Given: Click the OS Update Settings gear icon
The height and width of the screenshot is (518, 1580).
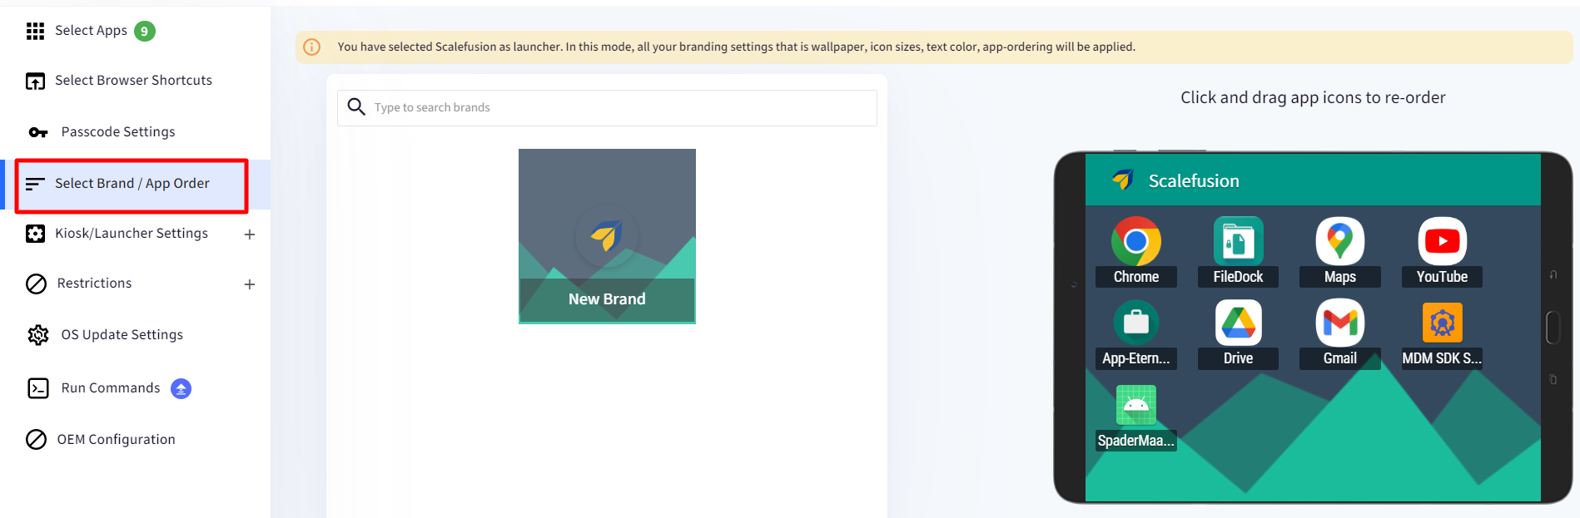Looking at the screenshot, I should click(x=38, y=335).
